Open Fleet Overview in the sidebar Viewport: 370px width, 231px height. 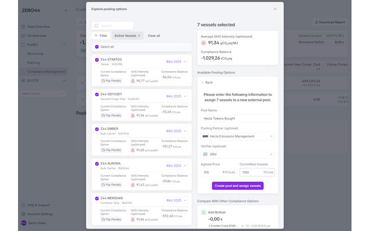pyautogui.click(x=38, y=26)
